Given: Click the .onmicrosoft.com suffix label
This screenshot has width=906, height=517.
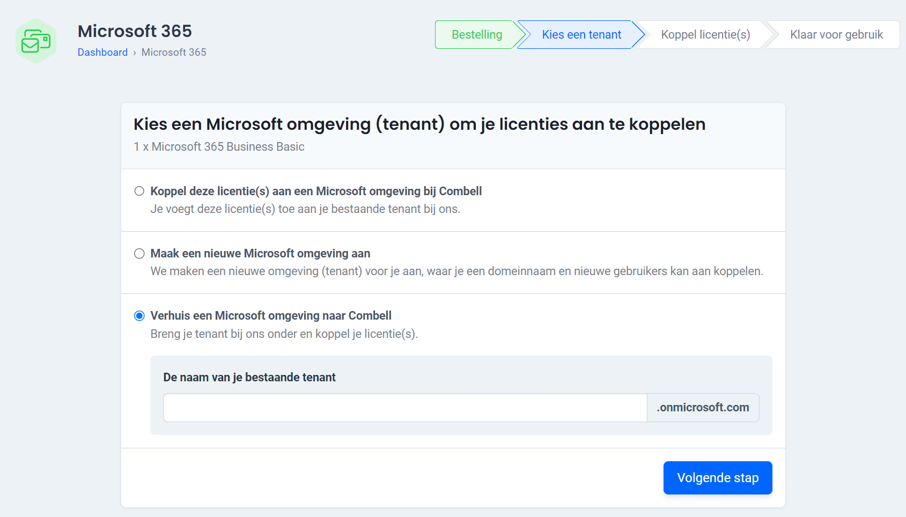Looking at the screenshot, I should click(x=703, y=408).
